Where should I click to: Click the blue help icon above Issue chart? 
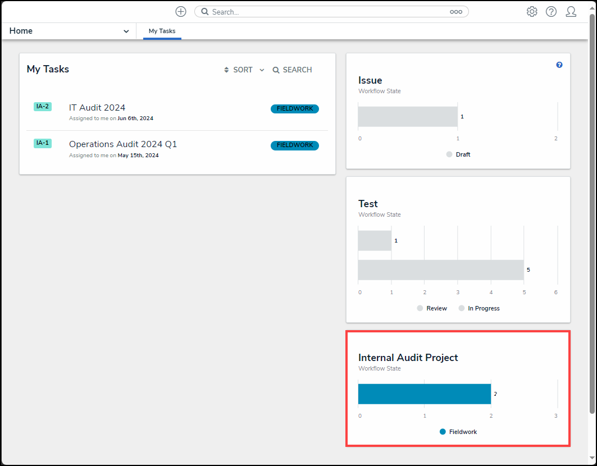click(x=559, y=65)
